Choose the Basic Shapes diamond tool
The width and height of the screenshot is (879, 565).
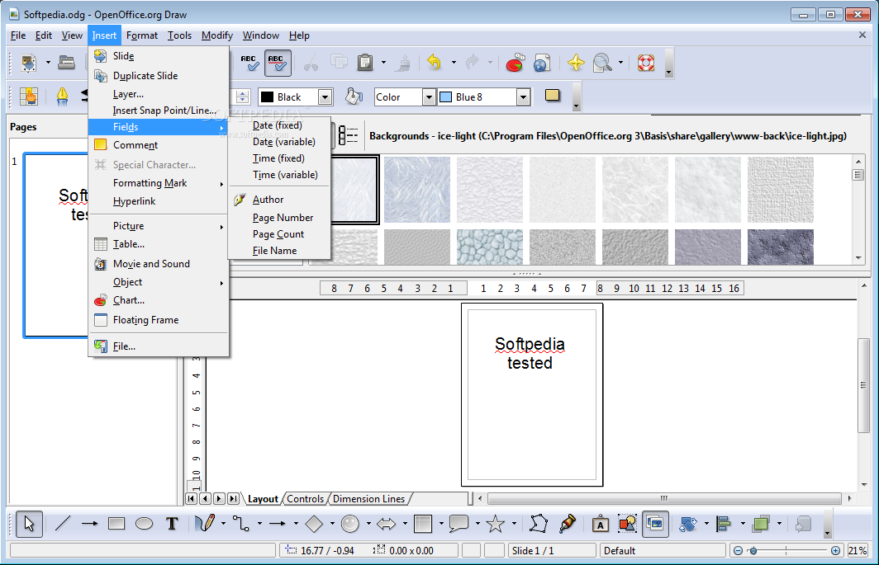[x=314, y=524]
